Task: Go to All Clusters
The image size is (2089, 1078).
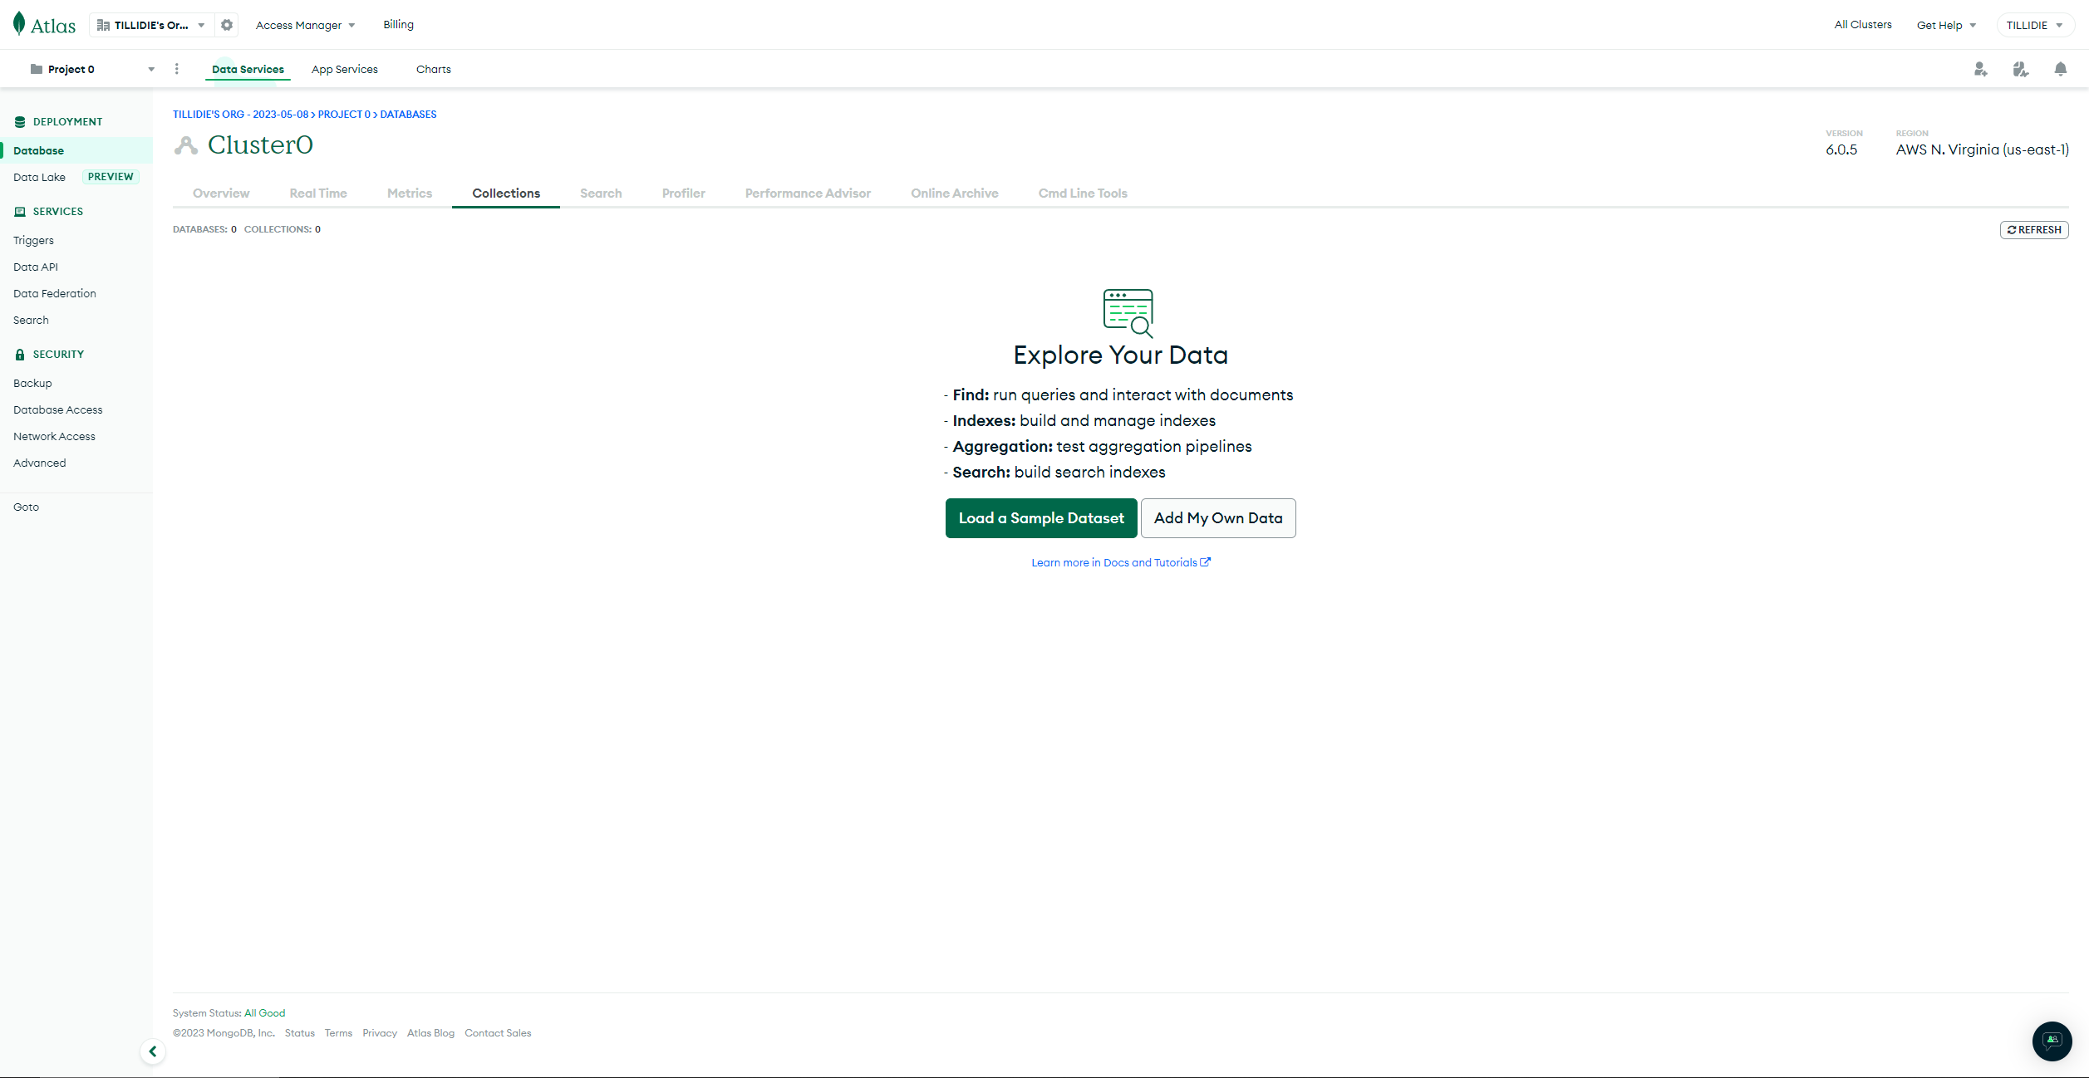Action: (x=1863, y=24)
